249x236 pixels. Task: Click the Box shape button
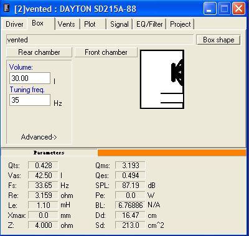coord(218,40)
